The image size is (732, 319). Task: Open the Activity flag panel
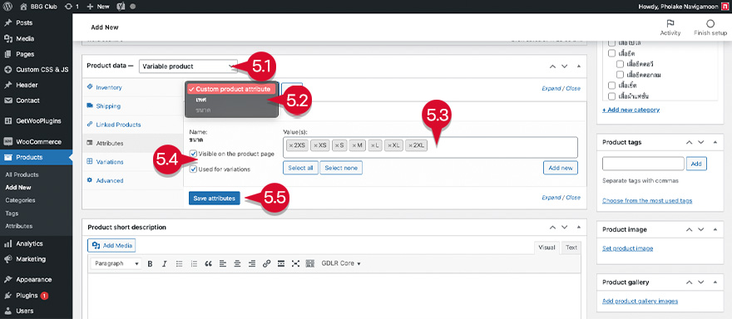(670, 28)
